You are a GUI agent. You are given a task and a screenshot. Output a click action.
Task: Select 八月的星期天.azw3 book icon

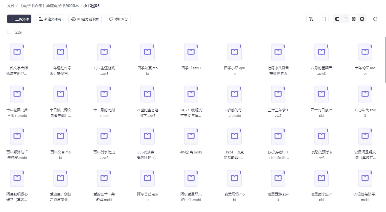[x=322, y=52]
